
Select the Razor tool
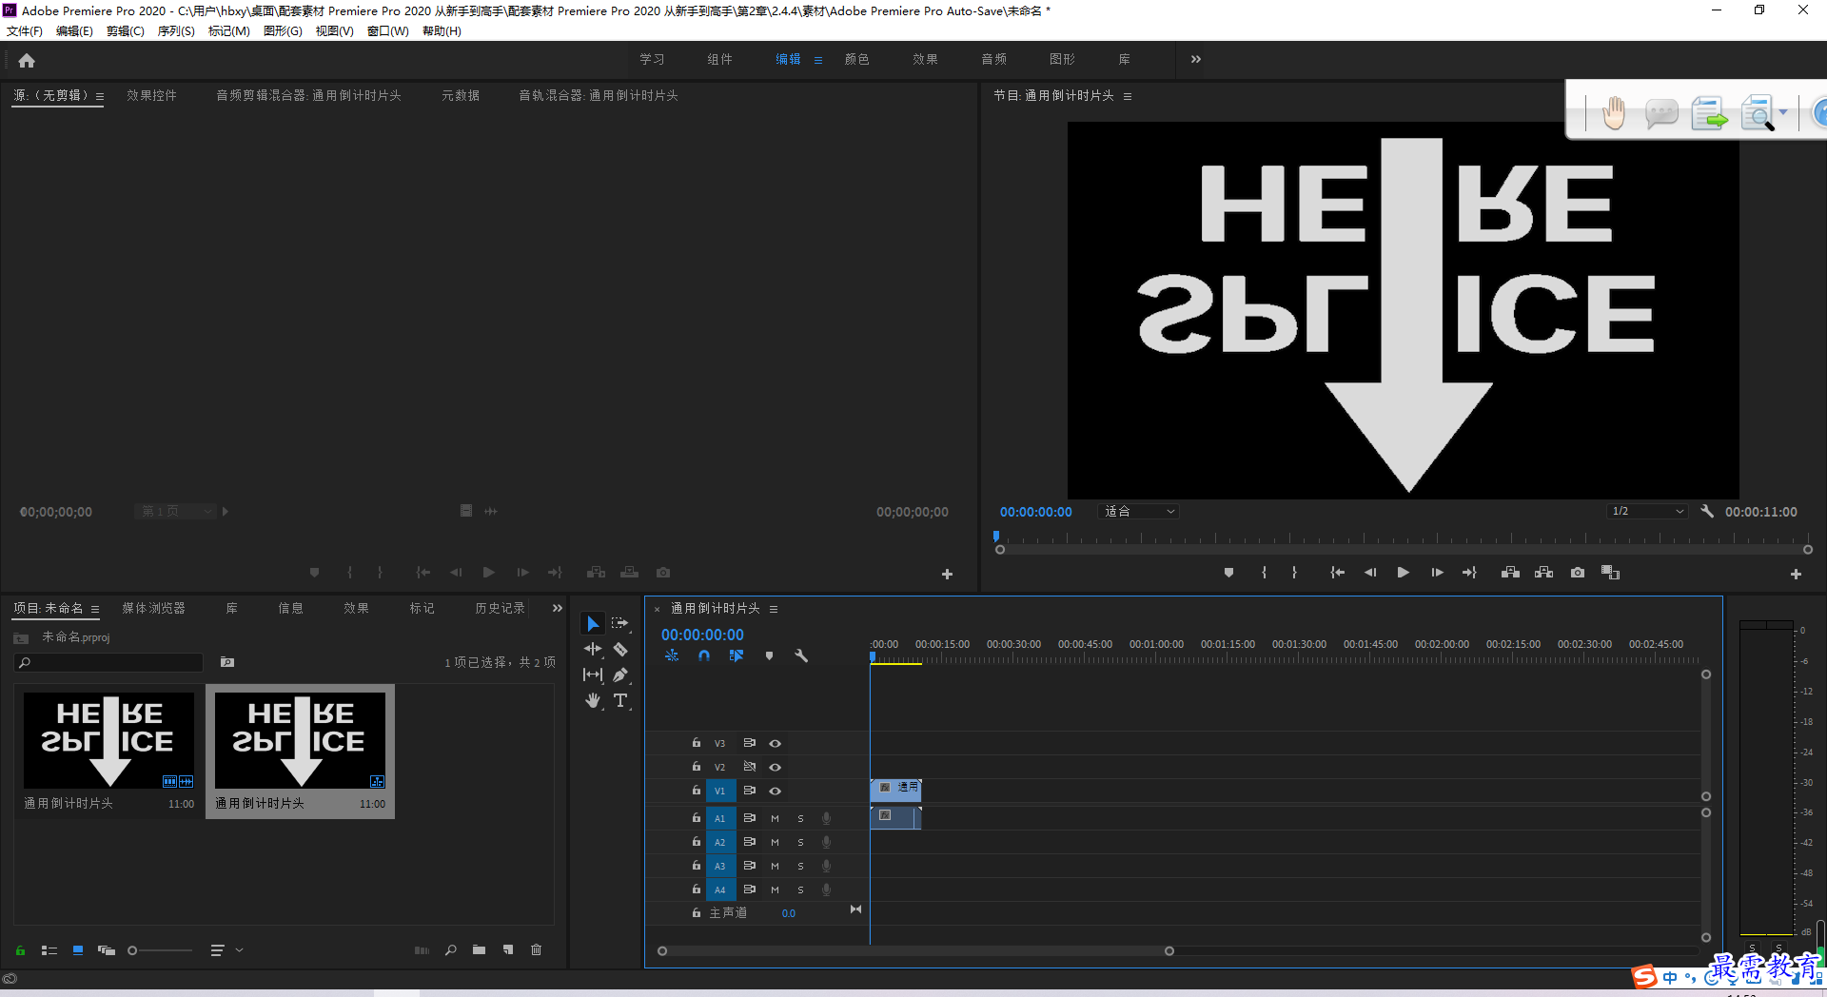click(x=620, y=650)
